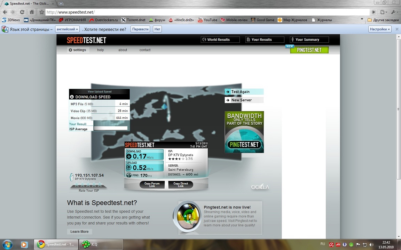Click the New Server button
Viewport: 401px width, 250px height.
(x=244, y=100)
